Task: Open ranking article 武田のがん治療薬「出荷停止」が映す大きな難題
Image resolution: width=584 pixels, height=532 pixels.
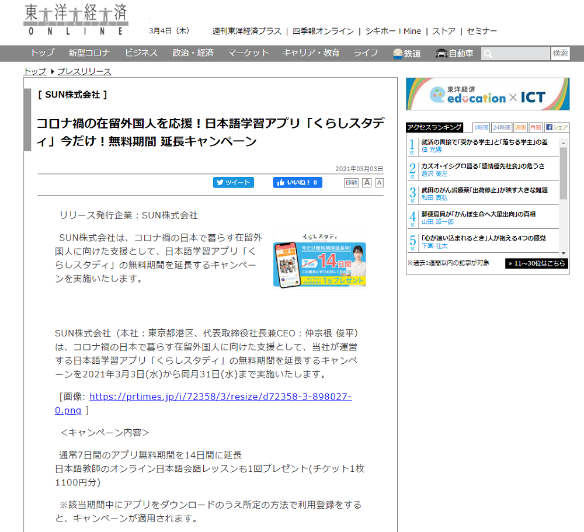Action: coord(484,190)
